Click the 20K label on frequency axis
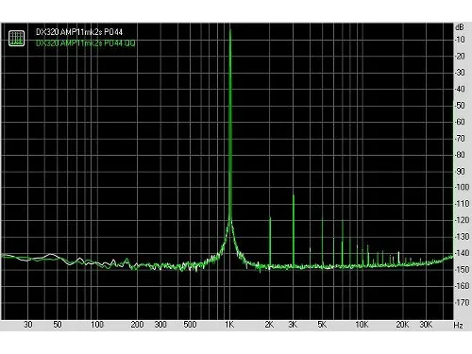Viewport: 472px width, 354px height. pos(402,325)
